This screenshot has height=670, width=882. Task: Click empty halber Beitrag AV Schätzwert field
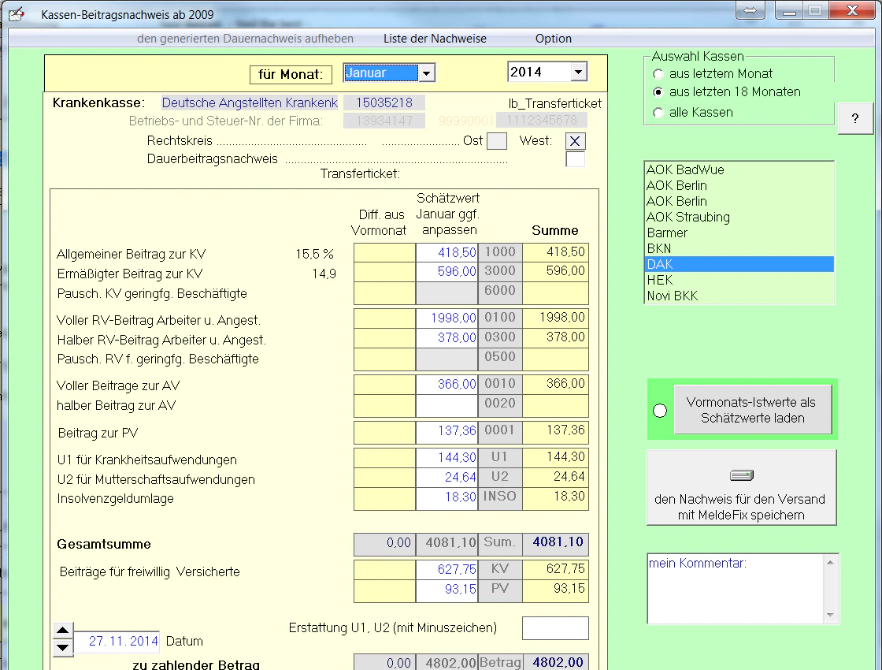tap(447, 405)
